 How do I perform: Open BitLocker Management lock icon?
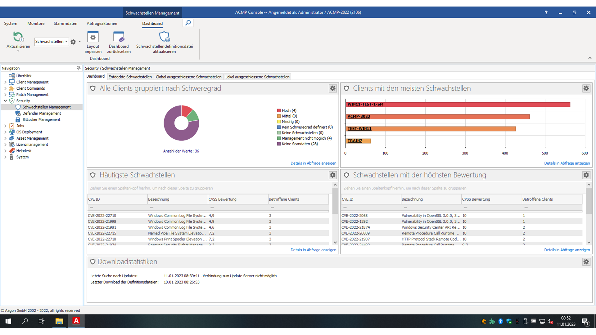click(x=18, y=119)
